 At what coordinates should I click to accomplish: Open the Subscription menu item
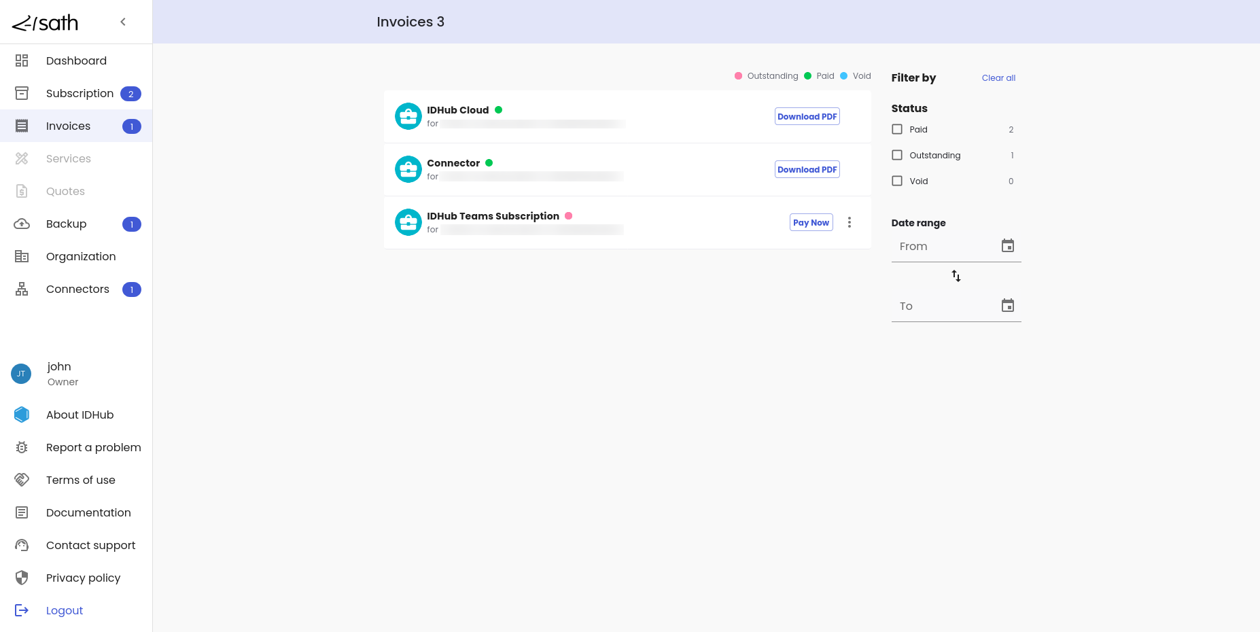80,93
